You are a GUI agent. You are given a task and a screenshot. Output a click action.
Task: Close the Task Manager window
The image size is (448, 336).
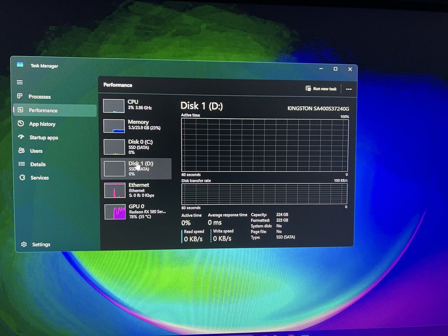click(350, 69)
